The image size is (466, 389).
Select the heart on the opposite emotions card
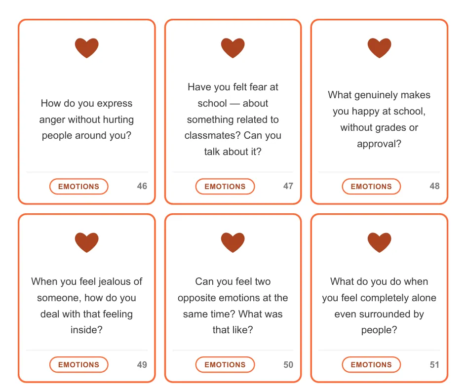(x=233, y=242)
